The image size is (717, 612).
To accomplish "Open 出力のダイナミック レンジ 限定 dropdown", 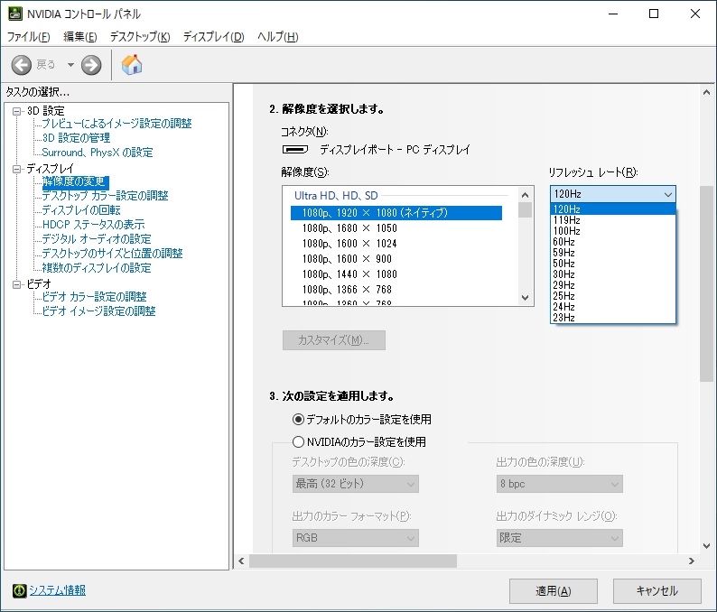I will pos(560,538).
